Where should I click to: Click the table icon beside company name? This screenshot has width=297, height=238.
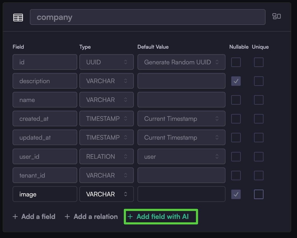18,18
